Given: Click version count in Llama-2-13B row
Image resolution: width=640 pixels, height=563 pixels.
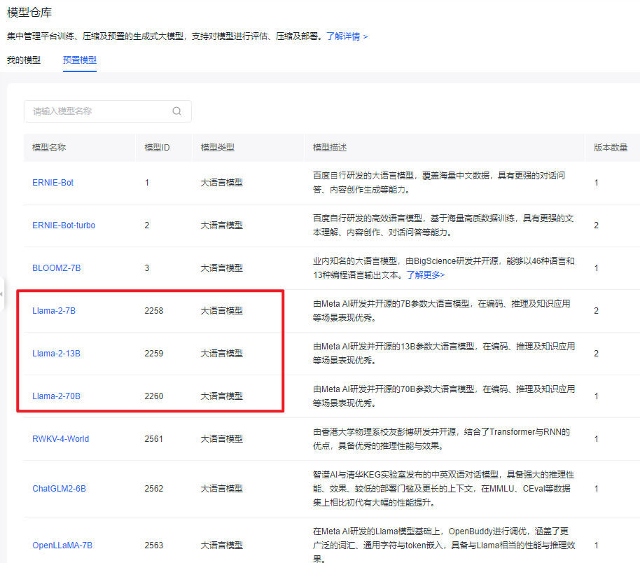Looking at the screenshot, I should (597, 354).
